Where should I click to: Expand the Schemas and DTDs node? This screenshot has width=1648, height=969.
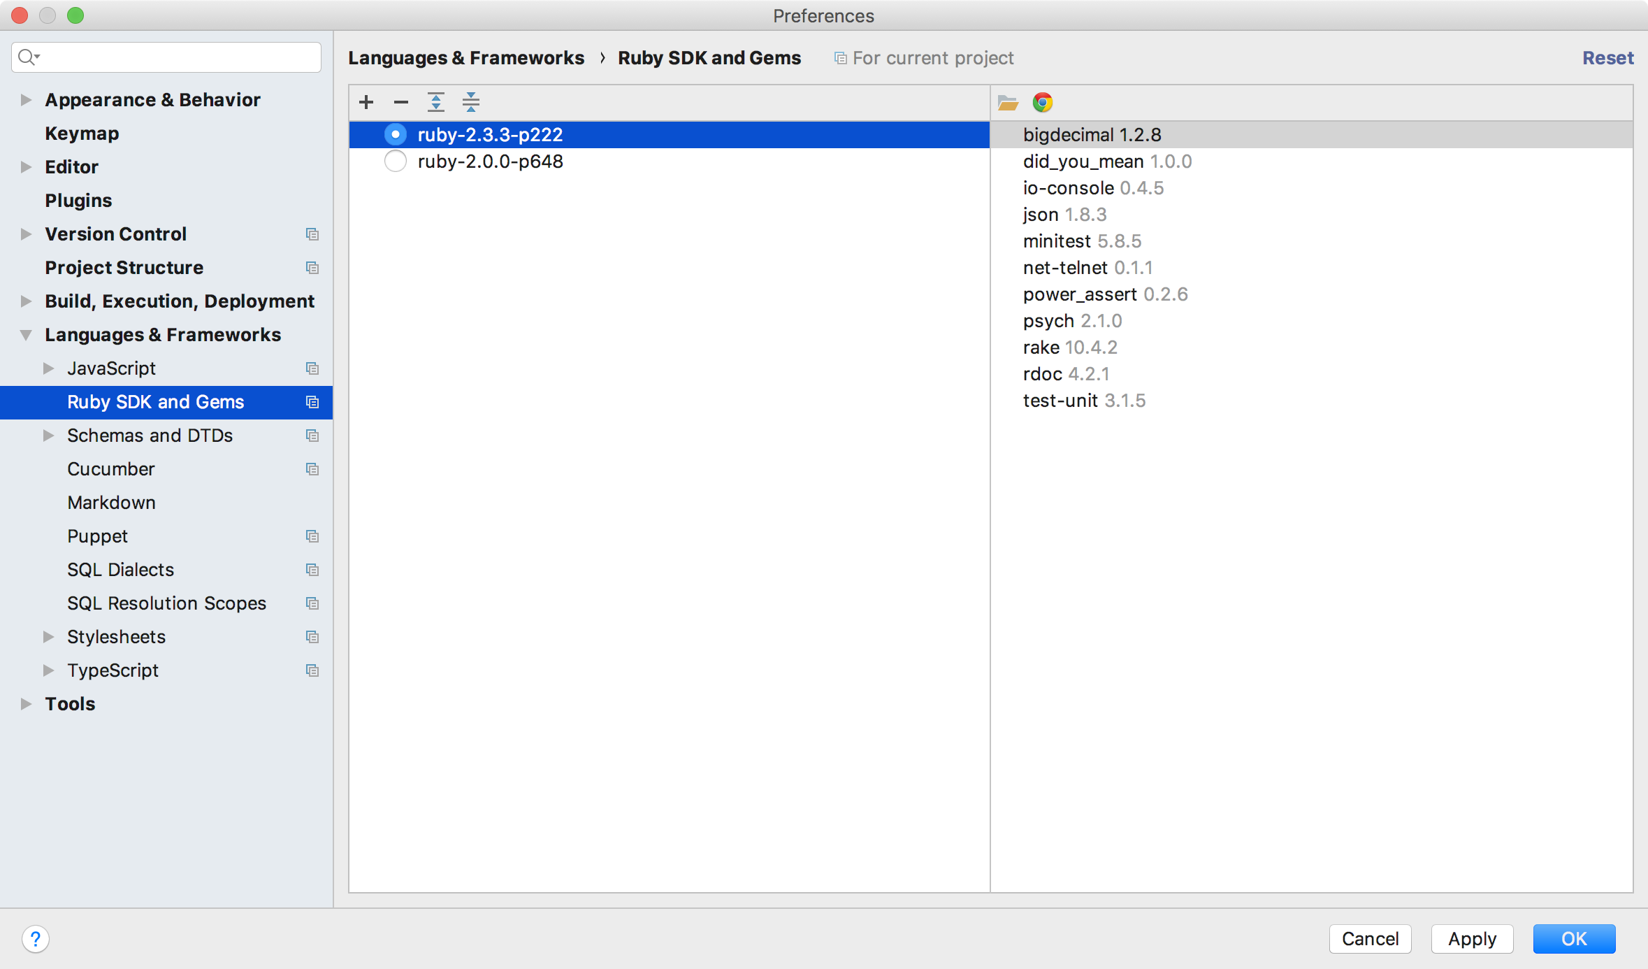[48, 436]
